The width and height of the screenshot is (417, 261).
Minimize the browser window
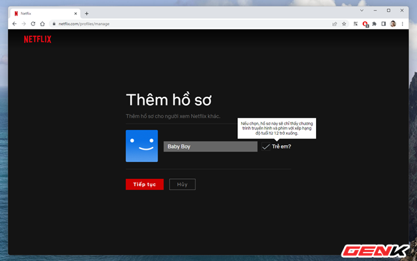pos(375,10)
